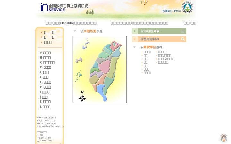Open the 全部研習列表 button
The width and height of the screenshot is (231, 144).
click(x=159, y=31)
